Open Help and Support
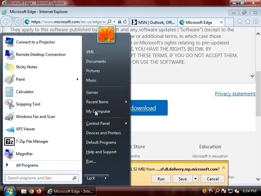The height and width of the screenshot is (196, 261). click(x=101, y=152)
